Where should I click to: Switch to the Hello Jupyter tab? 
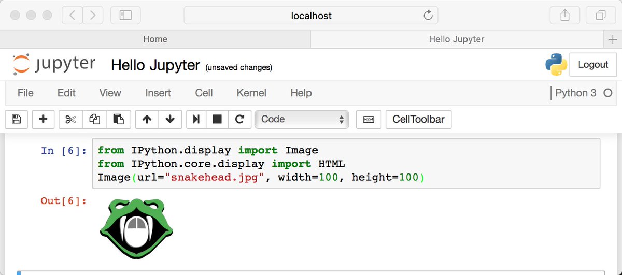point(457,39)
